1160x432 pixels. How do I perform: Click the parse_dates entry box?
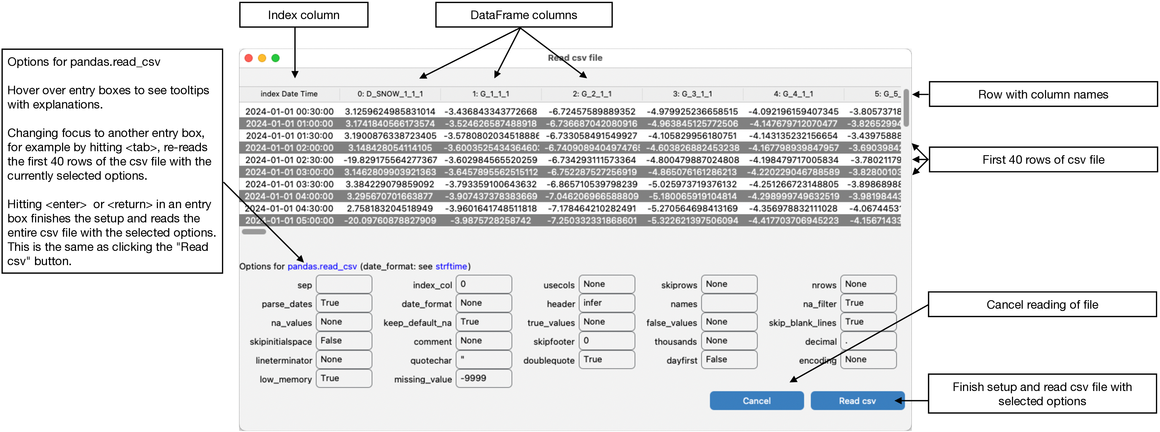(344, 303)
